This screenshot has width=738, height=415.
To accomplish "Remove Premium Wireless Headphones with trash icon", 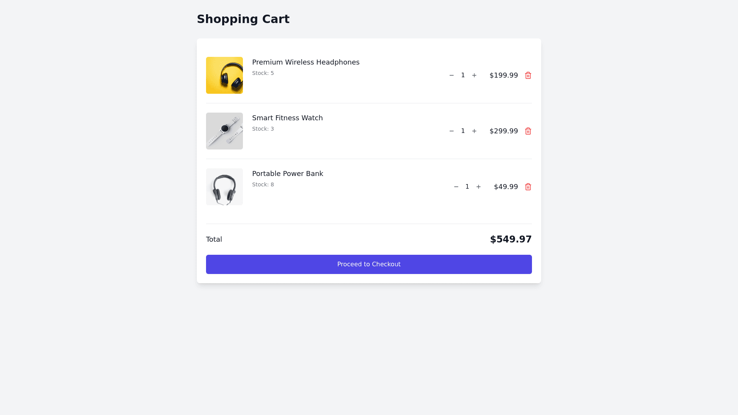I will [x=528, y=75].
